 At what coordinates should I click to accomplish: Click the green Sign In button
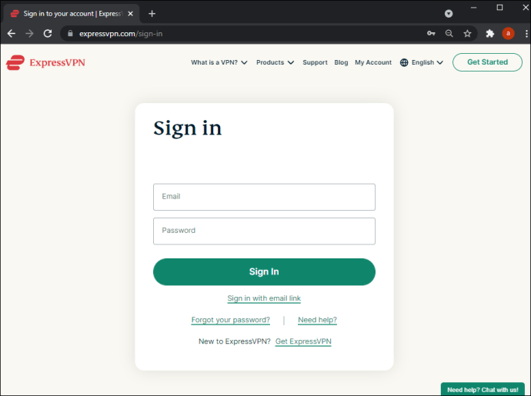pos(264,271)
